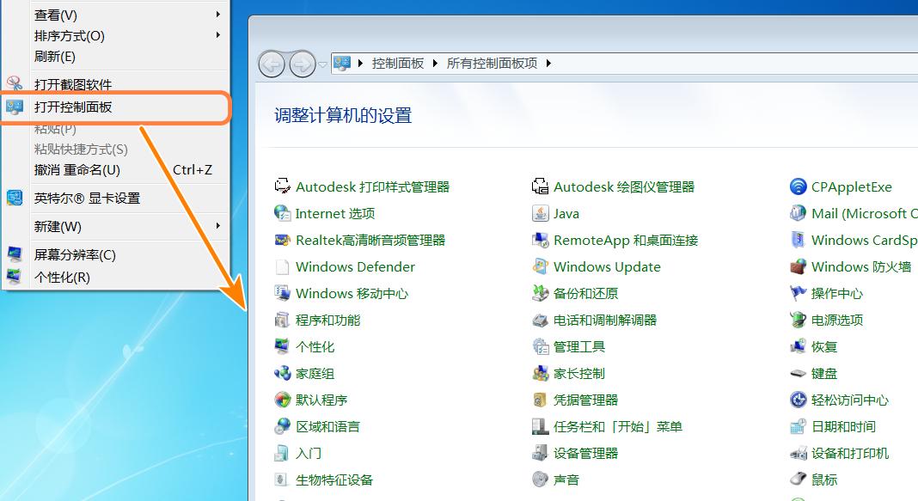The image size is (918, 501).
Task: Open the Windows Defender icon
Action: point(283,267)
